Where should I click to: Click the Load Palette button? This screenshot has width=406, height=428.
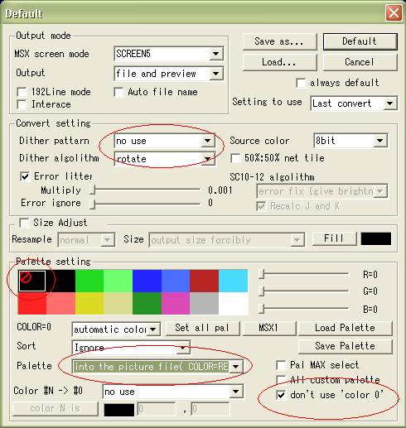pos(346,328)
